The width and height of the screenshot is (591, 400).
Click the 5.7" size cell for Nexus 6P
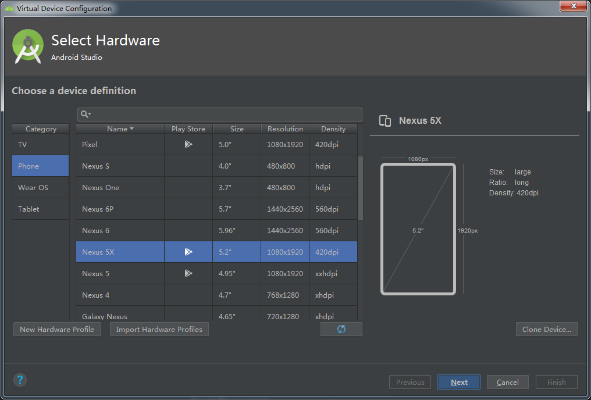click(x=237, y=209)
